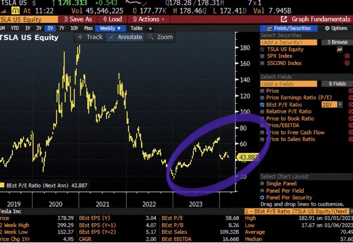Click the TSLA US Equity orange ticker field
Image resolution: width=353 pixels, height=243 pixels.
pyautogui.click(x=29, y=20)
